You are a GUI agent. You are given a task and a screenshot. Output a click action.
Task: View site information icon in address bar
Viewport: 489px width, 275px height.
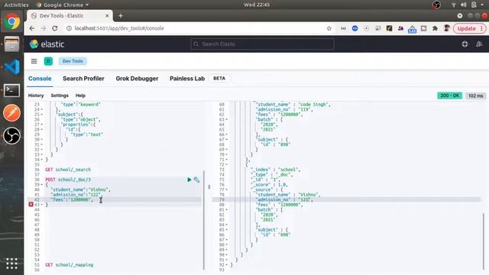(69, 28)
